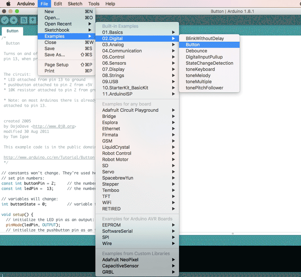The image size is (301, 277).
Task: Expand the RETIRED examples submenu
Action: point(137,208)
